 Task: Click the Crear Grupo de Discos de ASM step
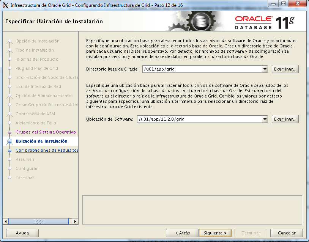tap(47, 105)
